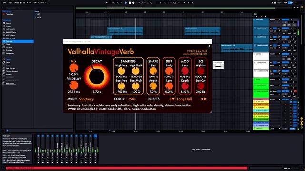Image resolution: width=305 pixels, height=171 pixels.
Task: Click the Mod Rate knob
Action: coord(185,71)
